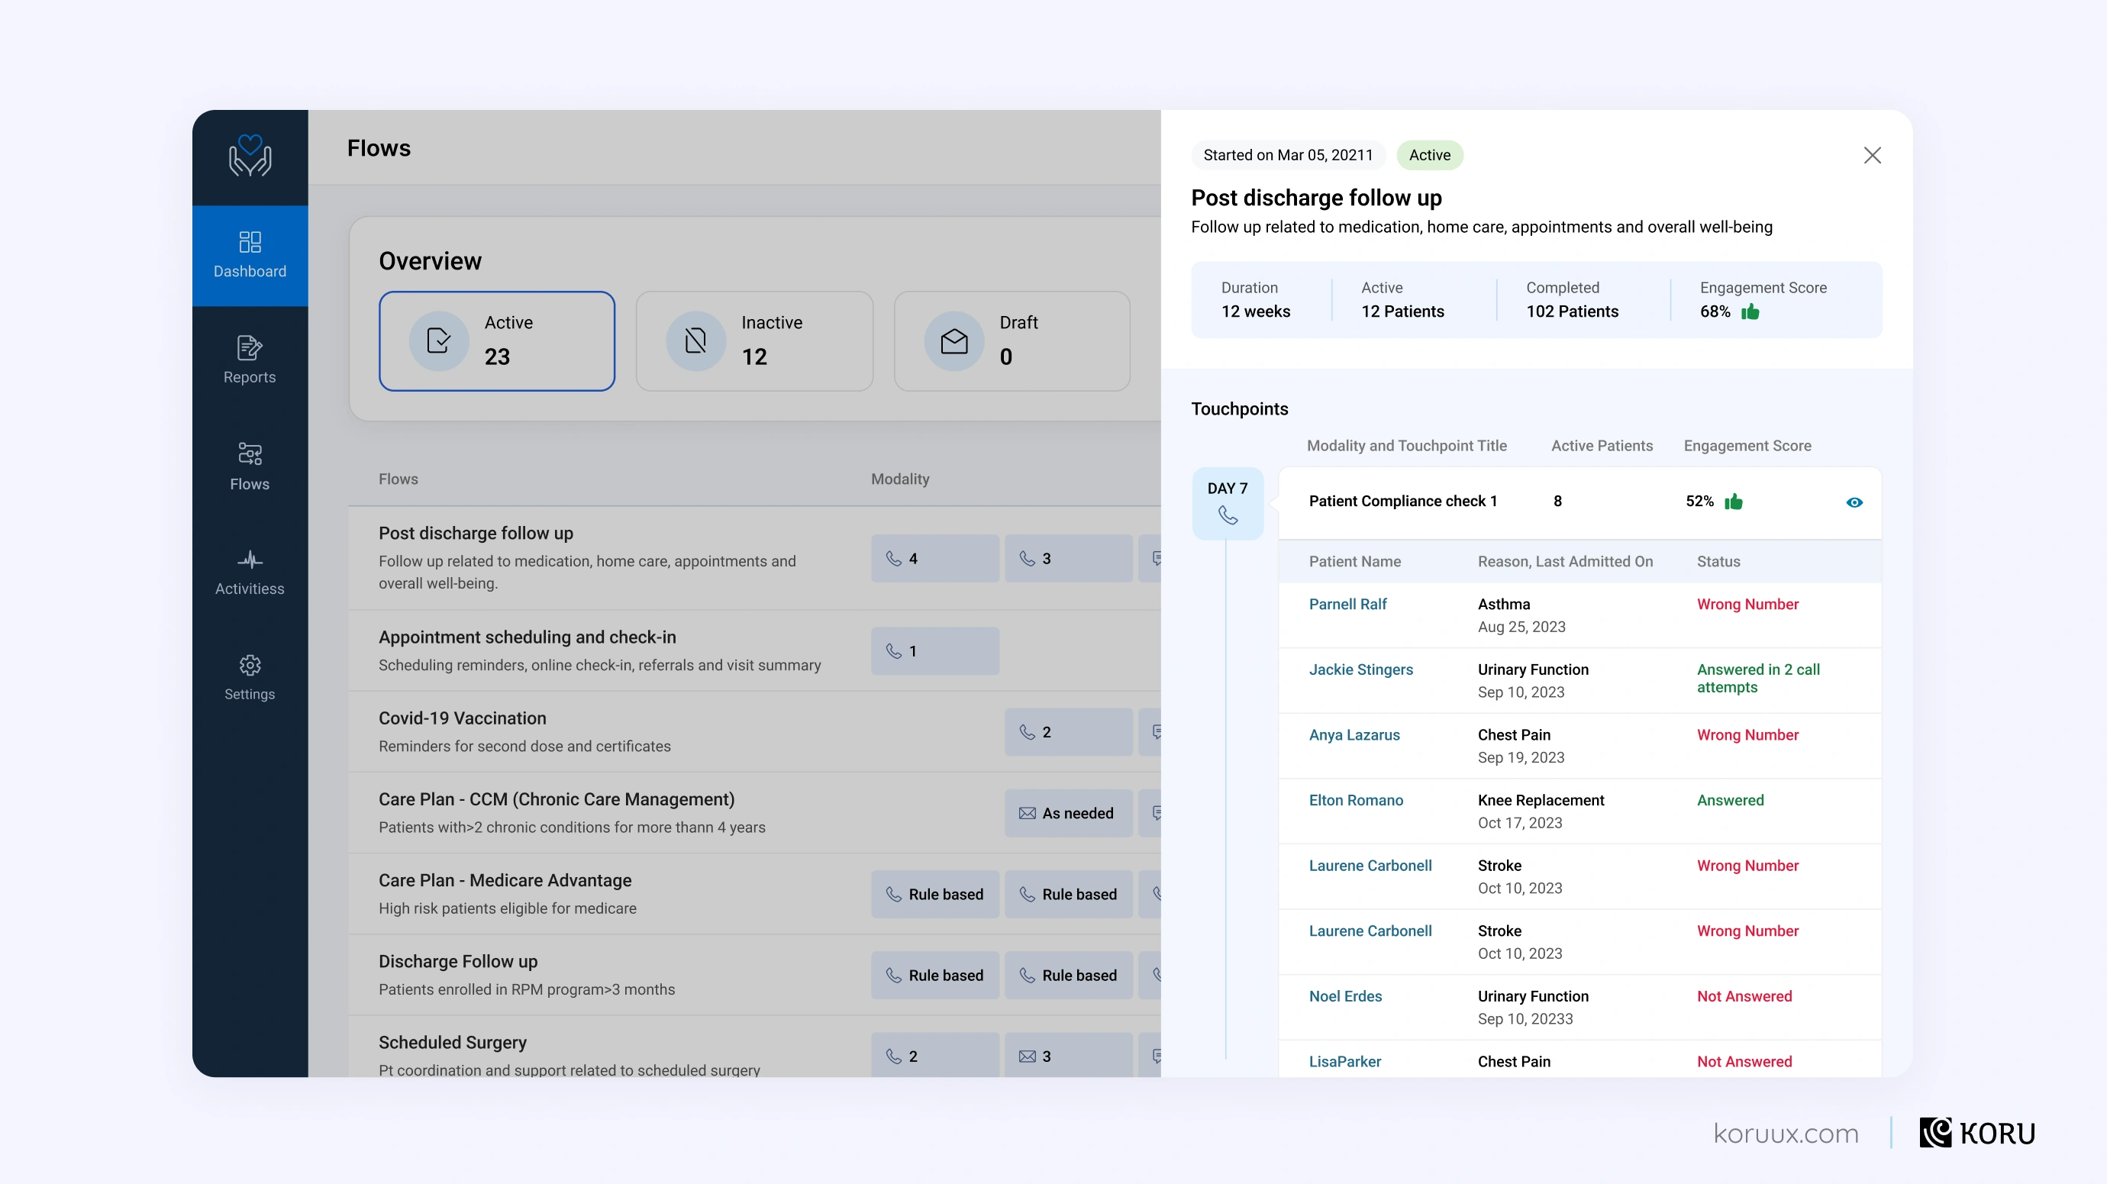2107x1184 pixels.
Task: Click the KORU logo in the footer
Action: (1977, 1134)
